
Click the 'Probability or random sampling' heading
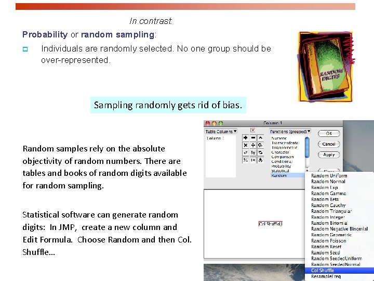pos(89,35)
